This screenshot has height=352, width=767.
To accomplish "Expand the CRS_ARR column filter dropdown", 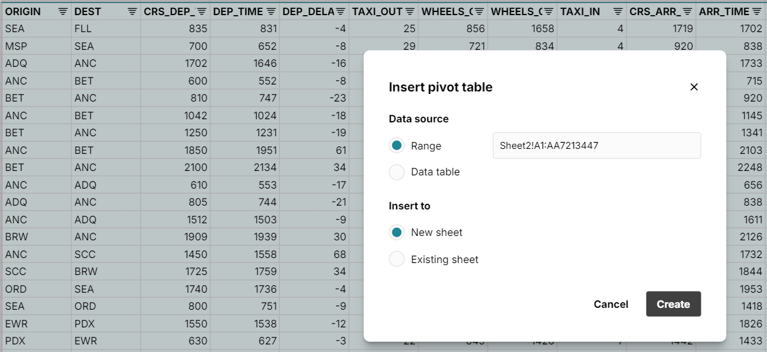I will tap(687, 11).
